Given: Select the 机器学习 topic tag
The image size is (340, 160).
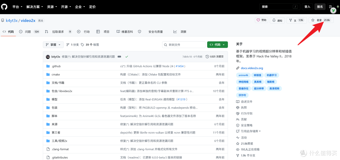Looking at the screenshot, I should [x=272, y=75].
